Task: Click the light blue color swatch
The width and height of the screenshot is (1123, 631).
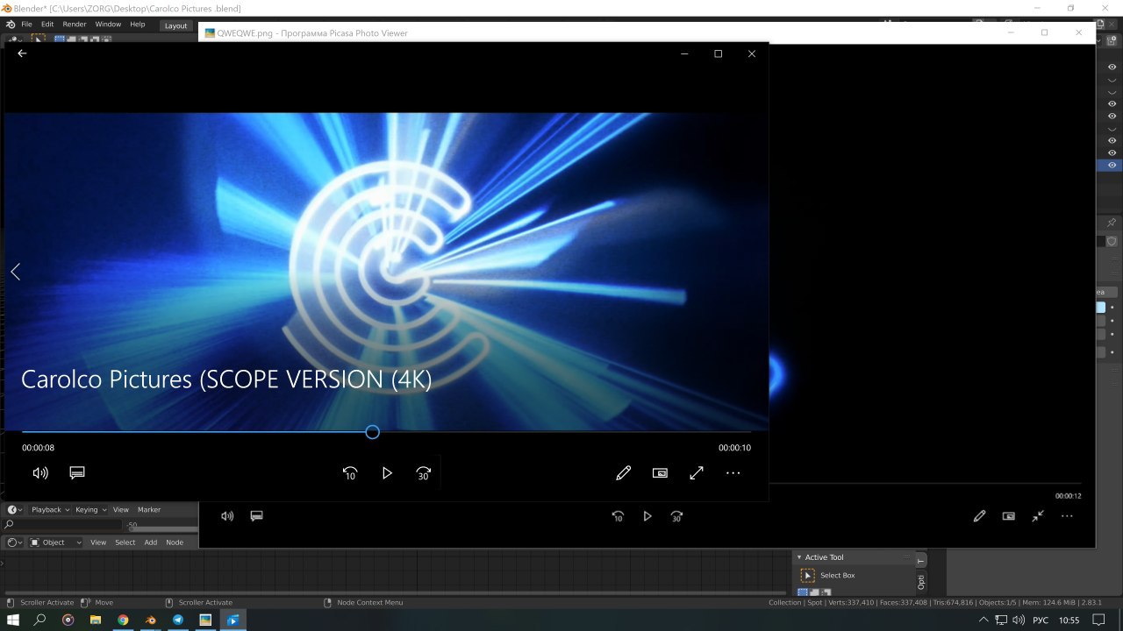Action: pos(1102,308)
